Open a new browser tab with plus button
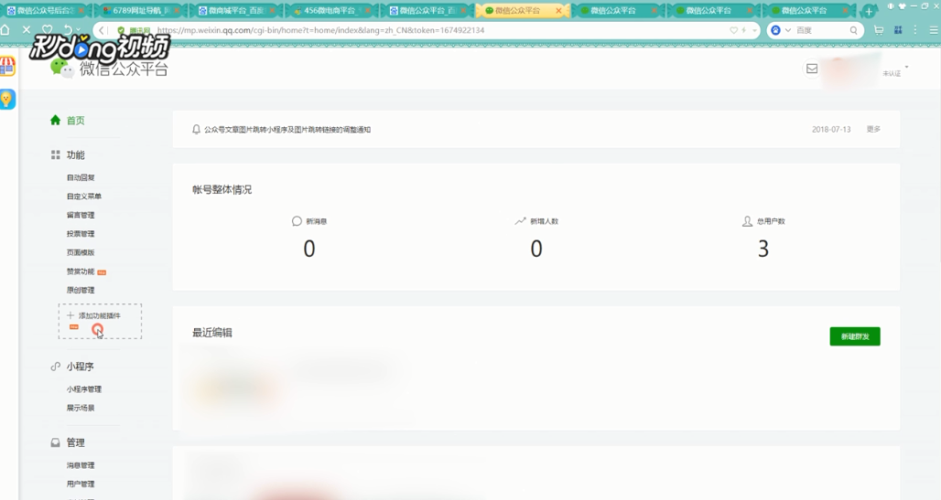 point(869,11)
